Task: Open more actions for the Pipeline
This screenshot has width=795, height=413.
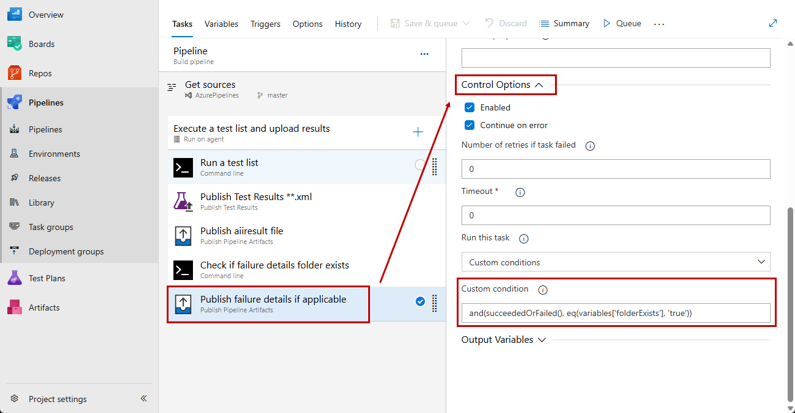Action: coord(424,54)
